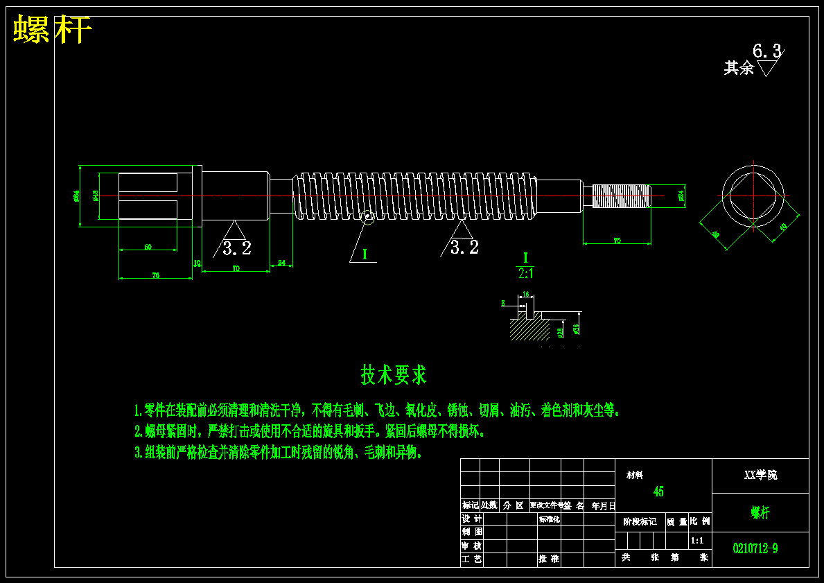Select the 8 dimension in the detail view
Image resolution: width=824 pixels, height=583 pixels.
[x=503, y=303]
